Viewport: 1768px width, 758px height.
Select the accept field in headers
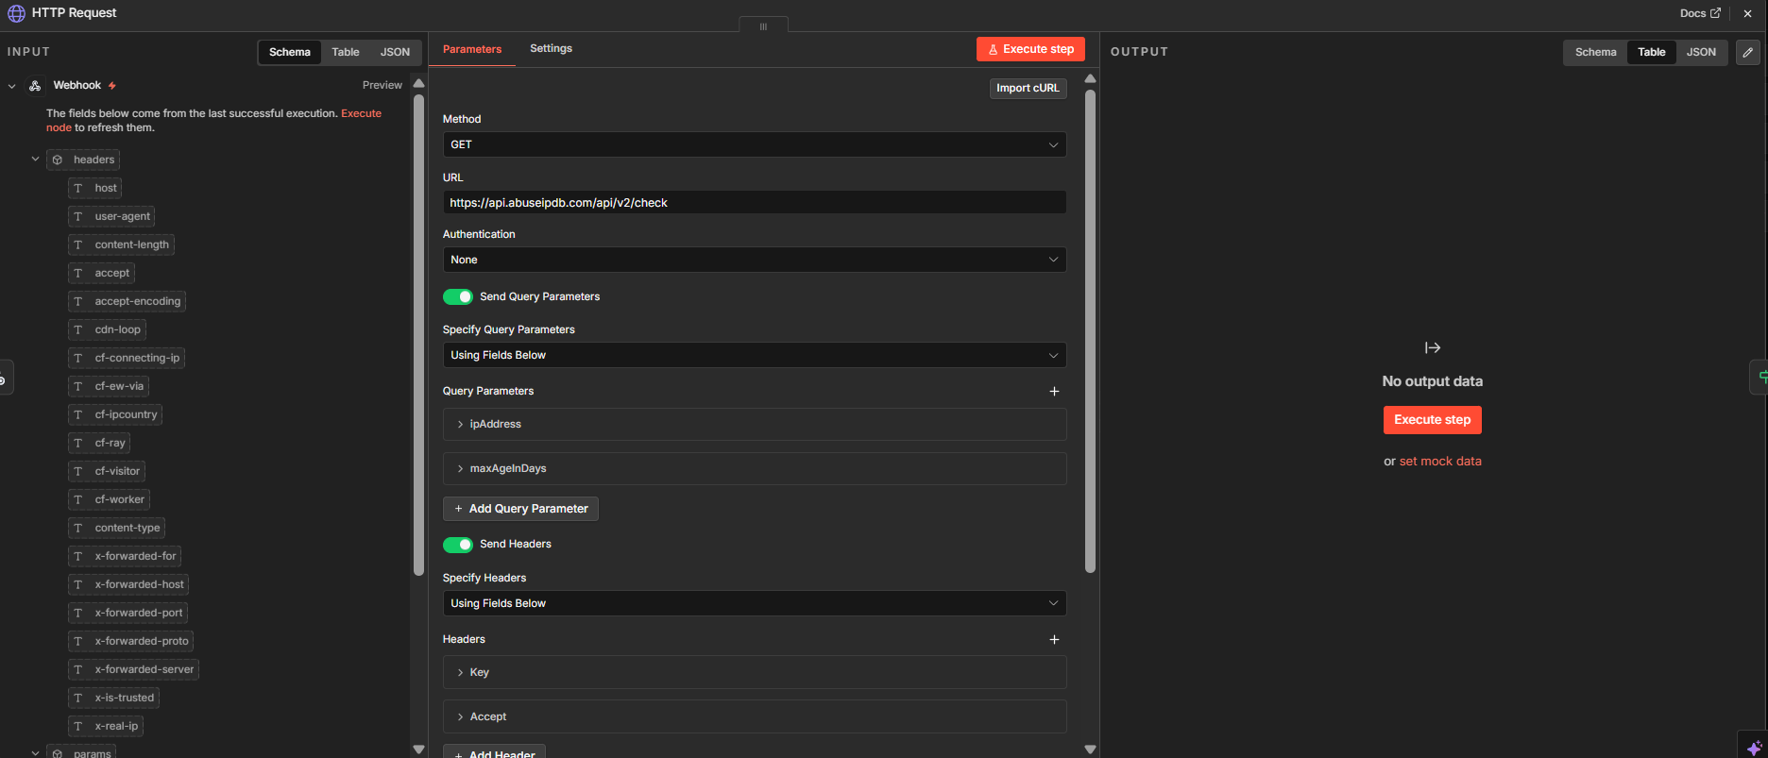102,274
